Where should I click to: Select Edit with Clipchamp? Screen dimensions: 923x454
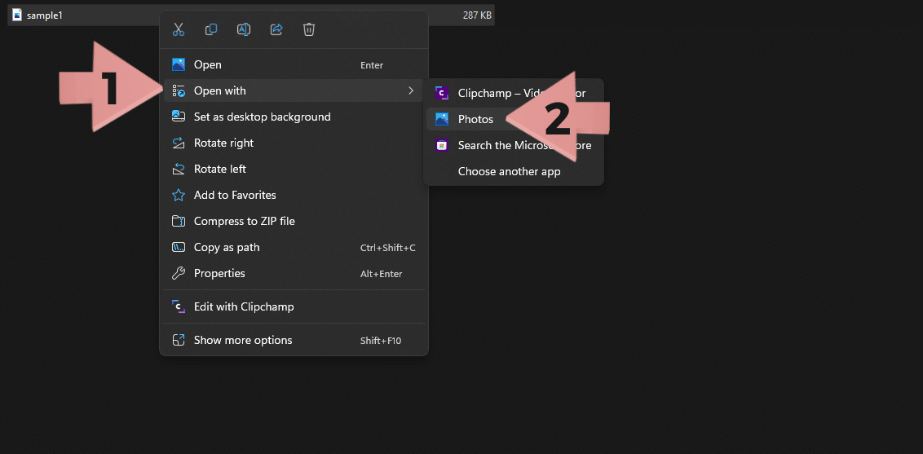pyautogui.click(x=294, y=306)
